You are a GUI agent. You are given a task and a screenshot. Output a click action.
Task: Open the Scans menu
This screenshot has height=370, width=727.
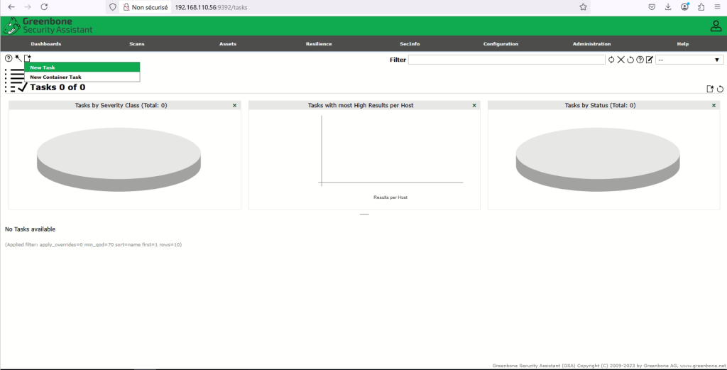point(137,44)
